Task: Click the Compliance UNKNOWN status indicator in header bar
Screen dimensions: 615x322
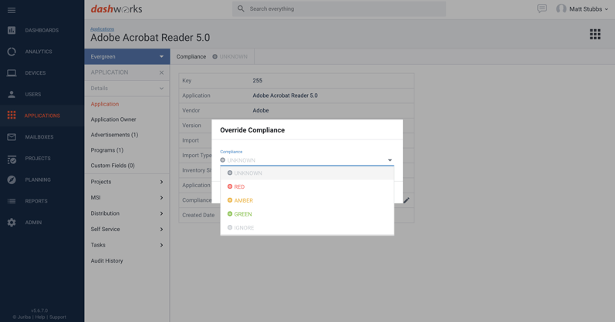Action: coord(230,56)
